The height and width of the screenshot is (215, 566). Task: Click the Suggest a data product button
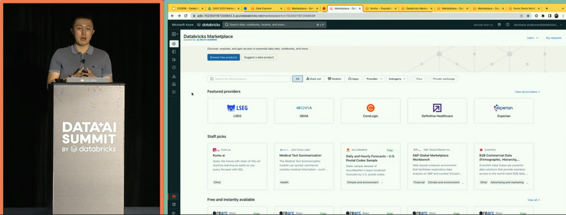pyautogui.click(x=259, y=57)
